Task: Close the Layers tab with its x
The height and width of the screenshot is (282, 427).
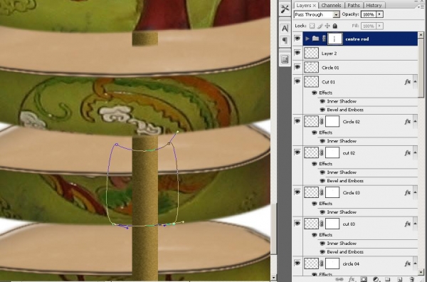Action: click(x=315, y=6)
